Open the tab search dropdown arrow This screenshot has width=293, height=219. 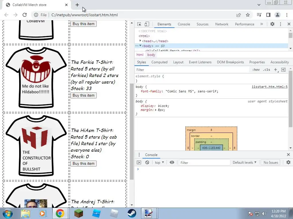tap(259, 5)
